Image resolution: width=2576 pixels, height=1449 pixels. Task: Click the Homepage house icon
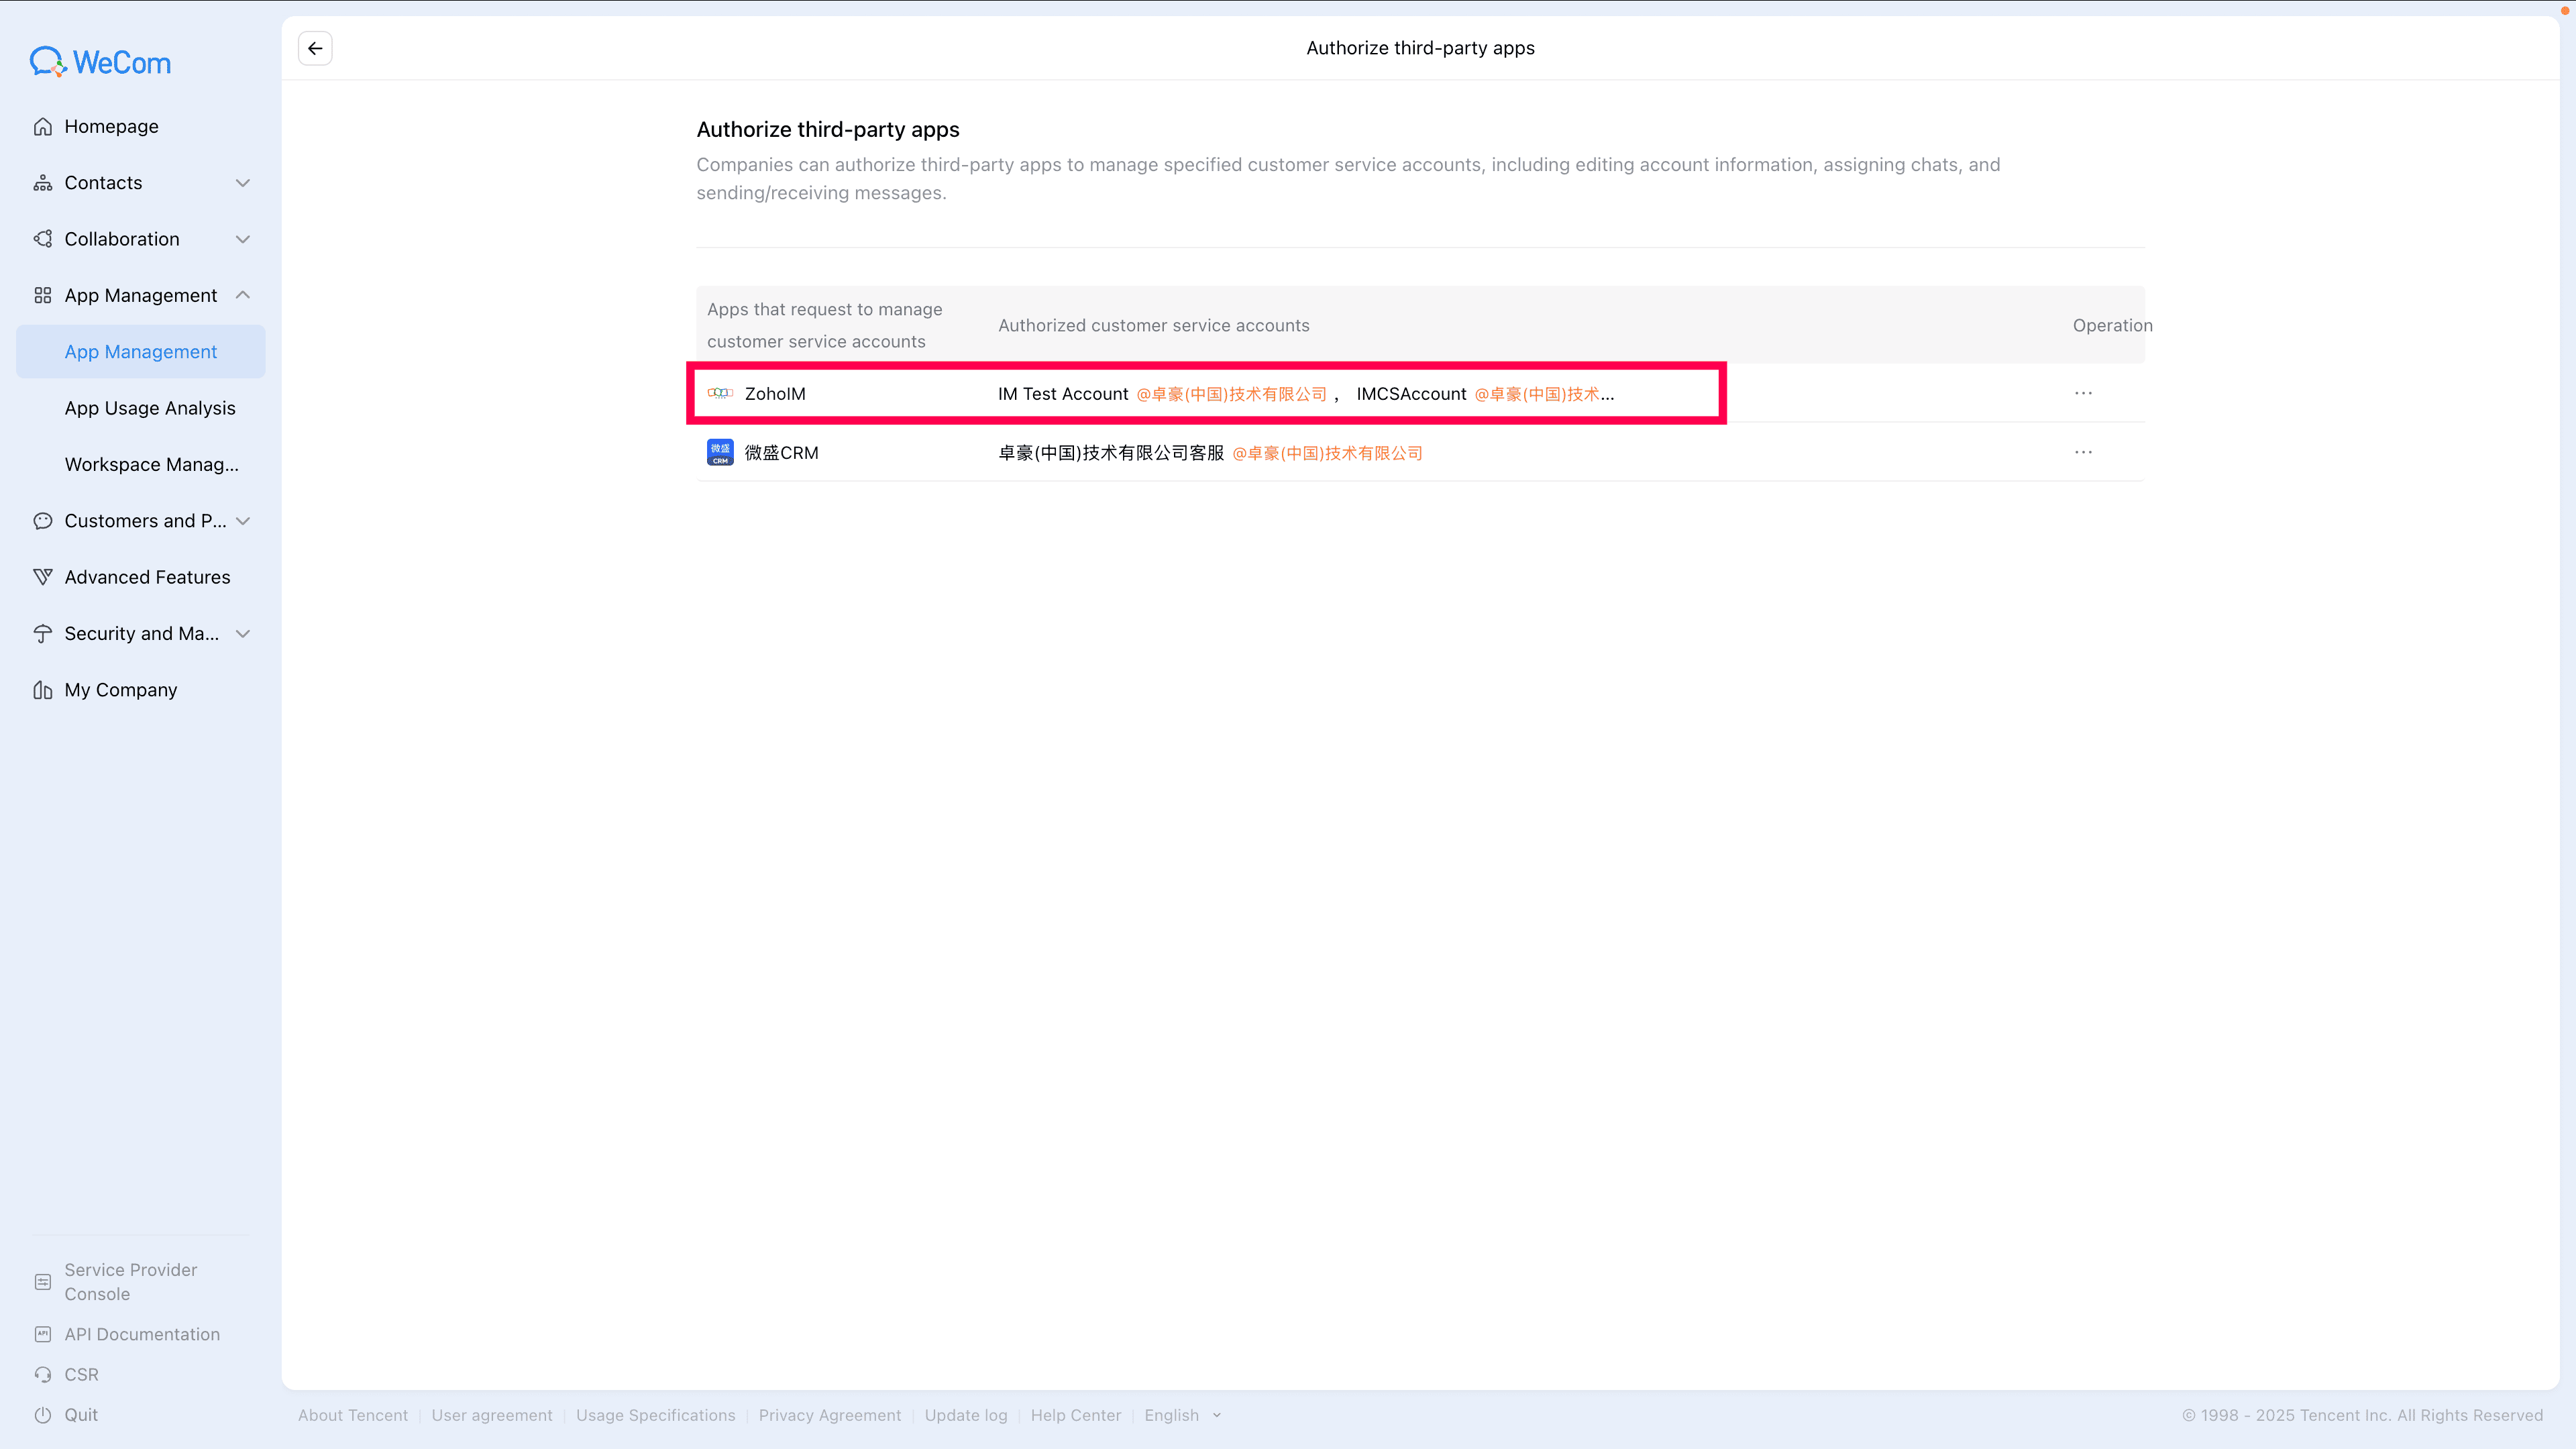tap(42, 126)
